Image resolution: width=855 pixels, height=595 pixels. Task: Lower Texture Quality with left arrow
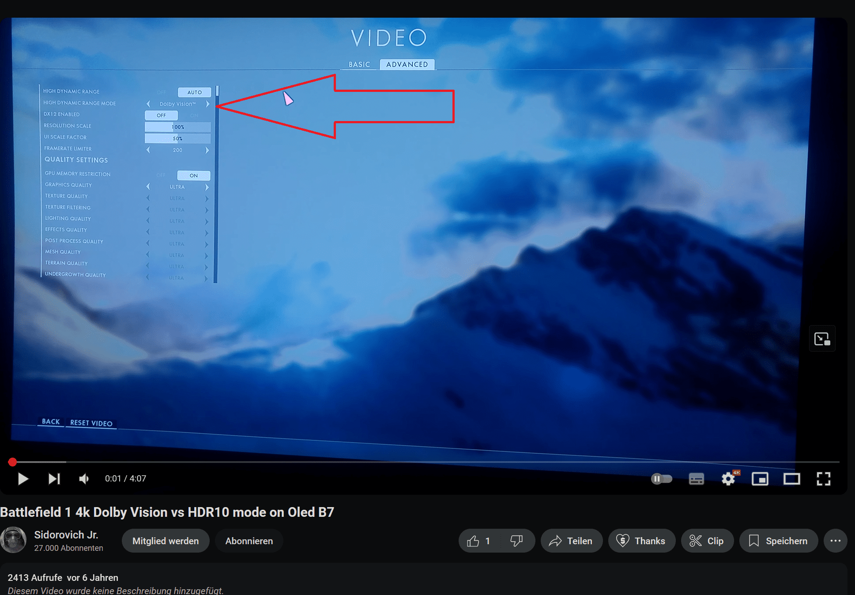click(148, 198)
